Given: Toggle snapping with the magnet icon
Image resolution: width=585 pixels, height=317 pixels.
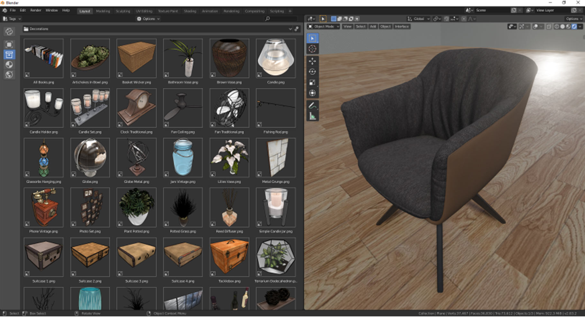Looking at the screenshot, I should (446, 19).
